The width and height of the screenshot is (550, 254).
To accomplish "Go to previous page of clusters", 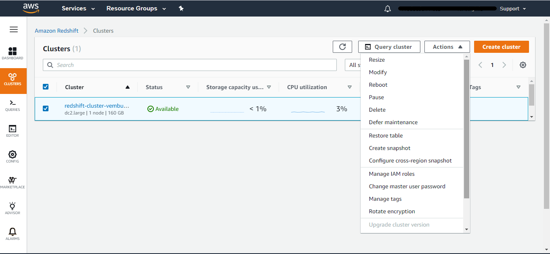I will (480, 65).
